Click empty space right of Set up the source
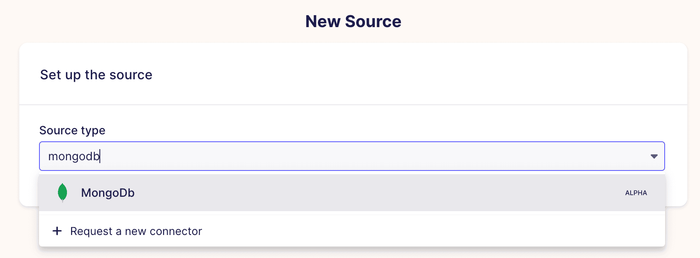This screenshot has width=700, height=258. point(411,75)
